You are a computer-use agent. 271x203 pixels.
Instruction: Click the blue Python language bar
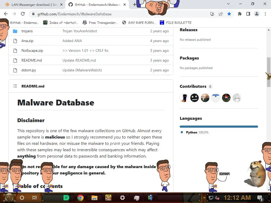pos(219,127)
